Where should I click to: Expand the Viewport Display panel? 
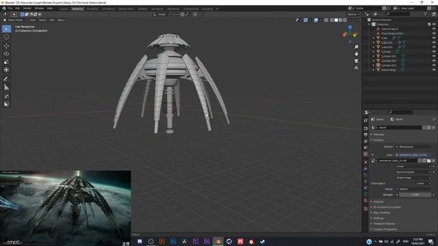[x=384, y=223]
